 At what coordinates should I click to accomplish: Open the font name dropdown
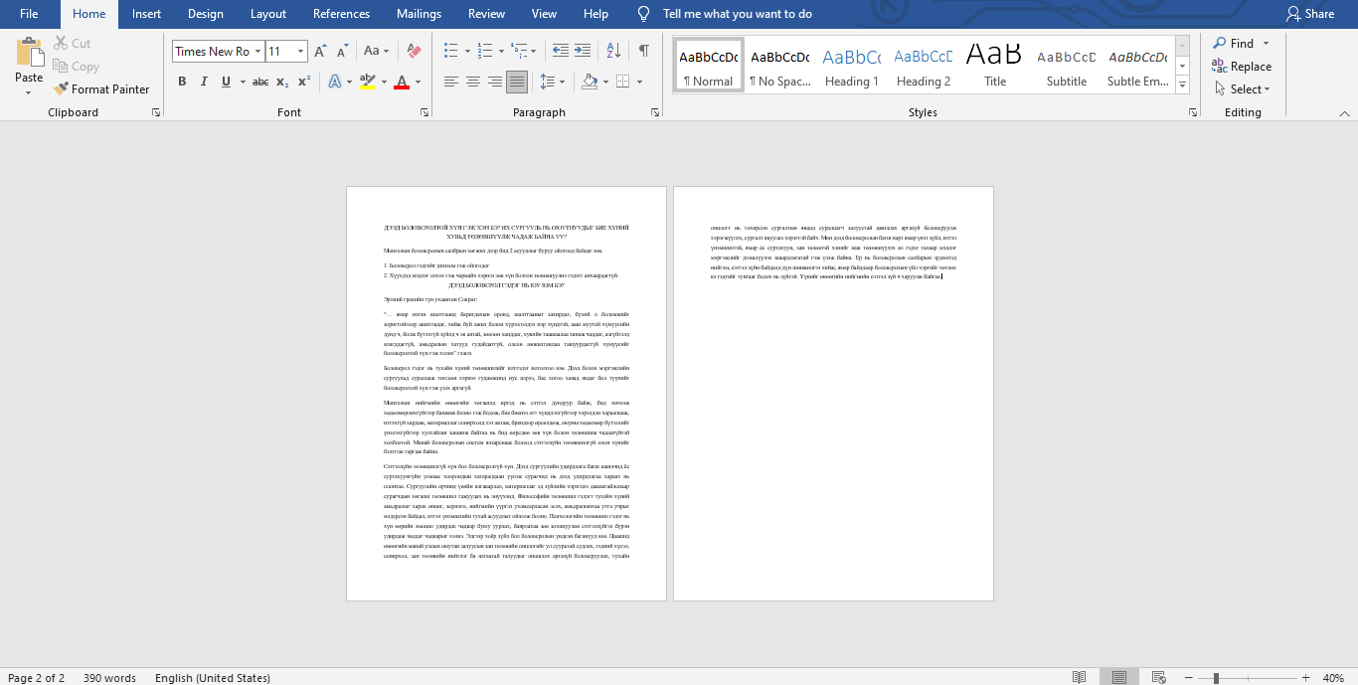[x=257, y=52]
